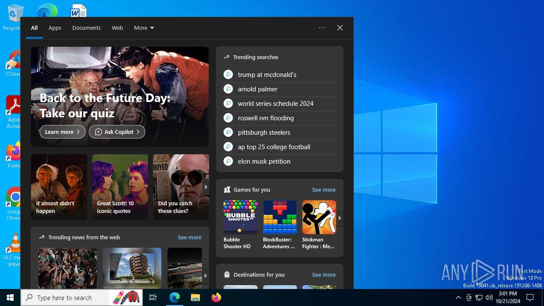Screen dimensions: 544x306
Task: Switch to the All tab
Action: (x=34, y=28)
